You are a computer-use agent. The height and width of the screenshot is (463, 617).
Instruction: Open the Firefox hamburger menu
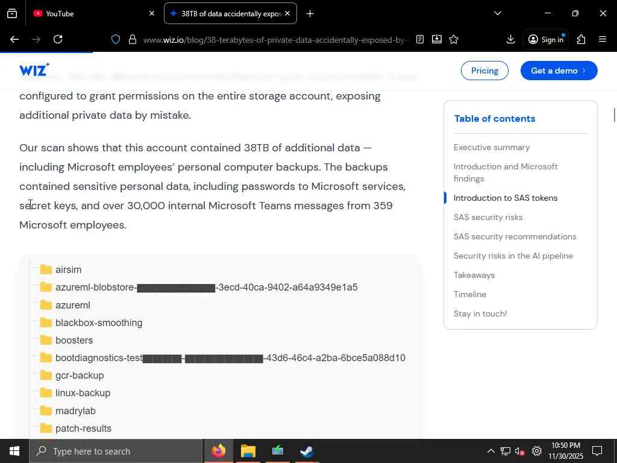tap(603, 39)
